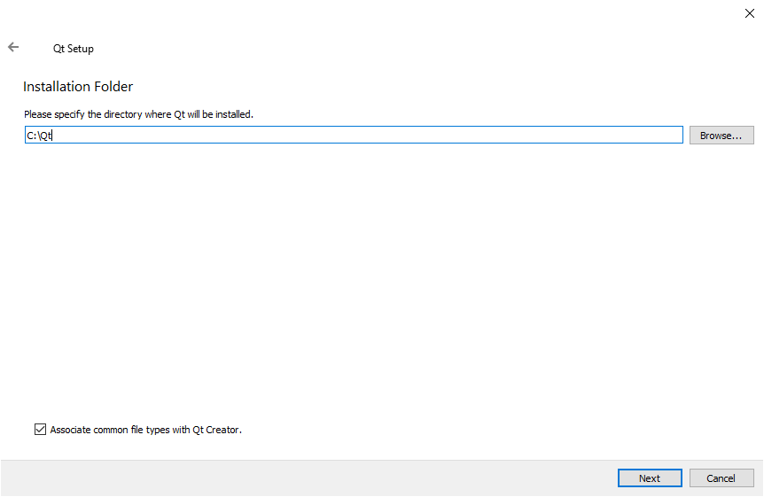Click the 'Please specify the directory' text
The height and width of the screenshot is (497, 764).
139,114
